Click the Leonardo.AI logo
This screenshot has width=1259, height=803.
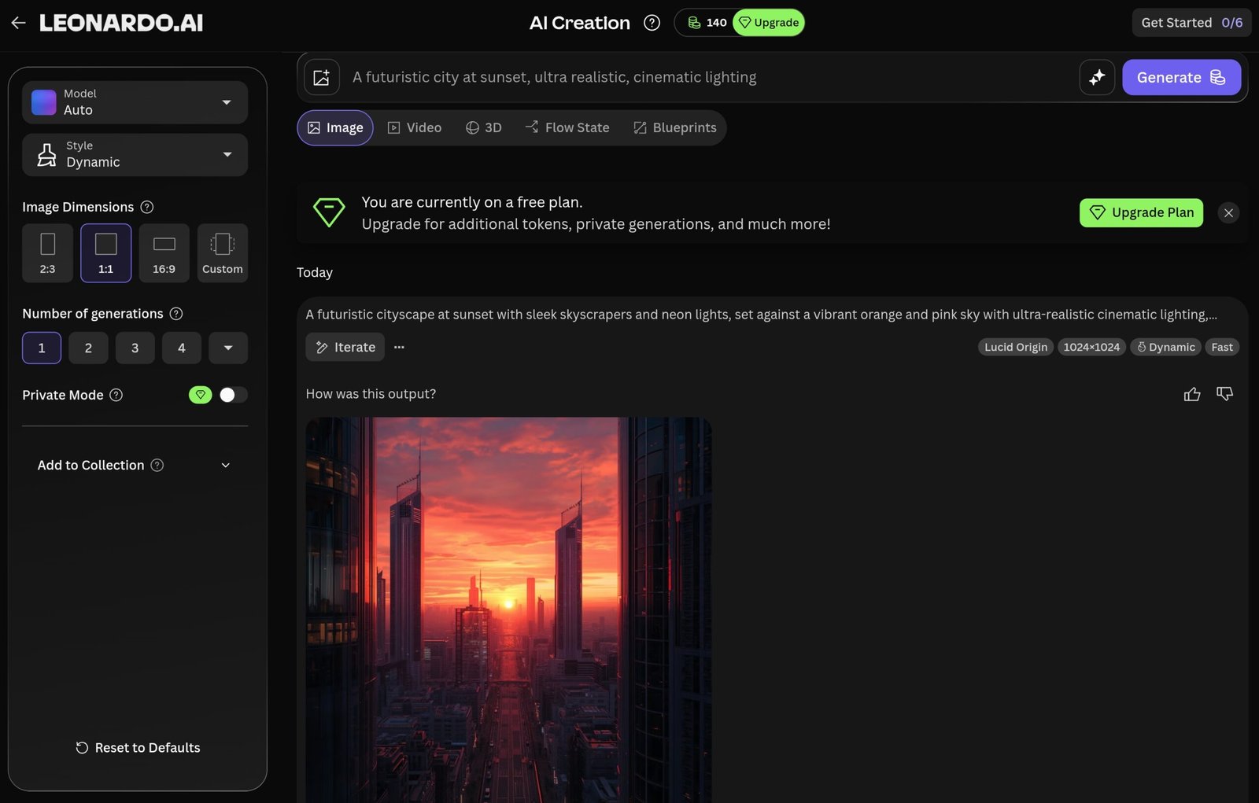click(121, 23)
